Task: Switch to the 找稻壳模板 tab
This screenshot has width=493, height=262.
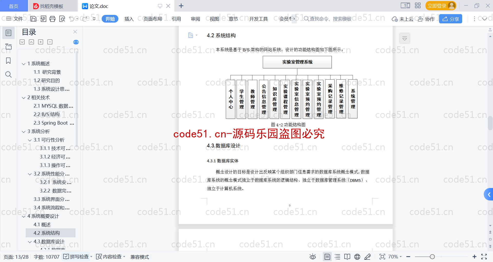Action: point(53,6)
